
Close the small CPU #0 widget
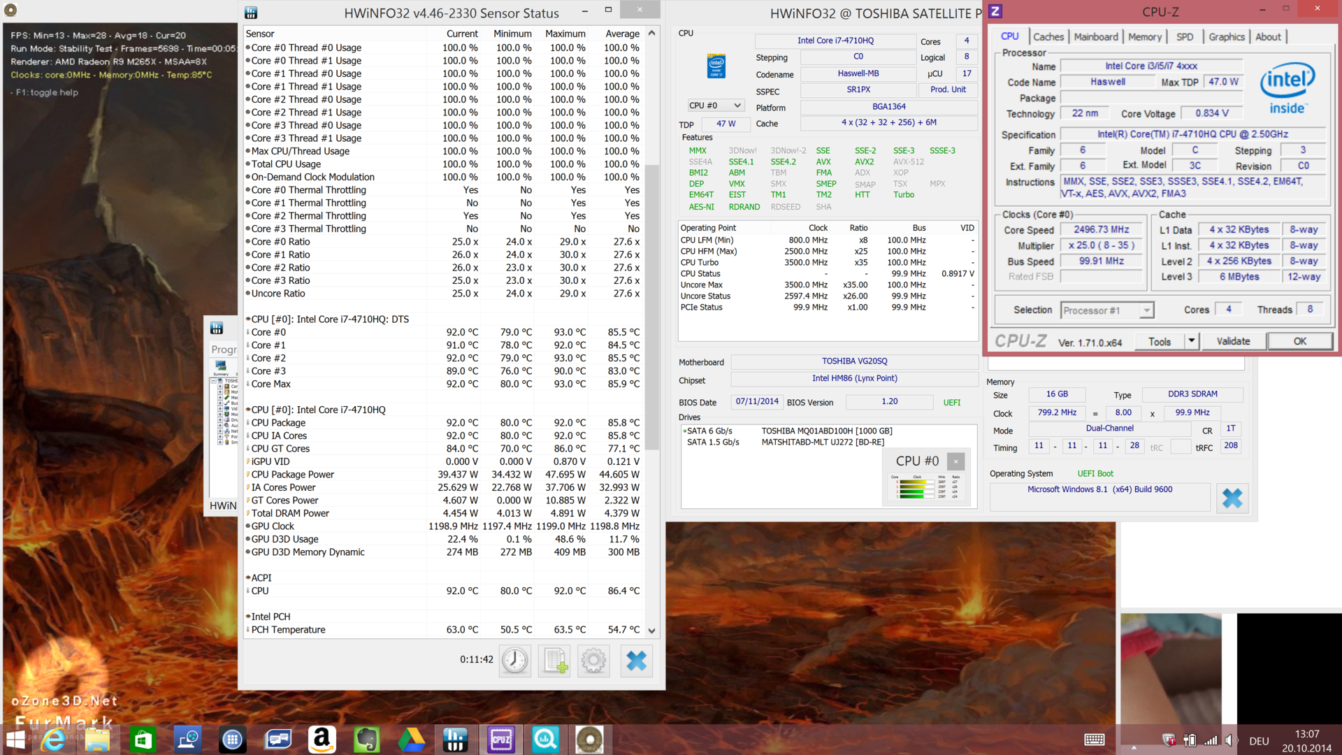click(955, 461)
